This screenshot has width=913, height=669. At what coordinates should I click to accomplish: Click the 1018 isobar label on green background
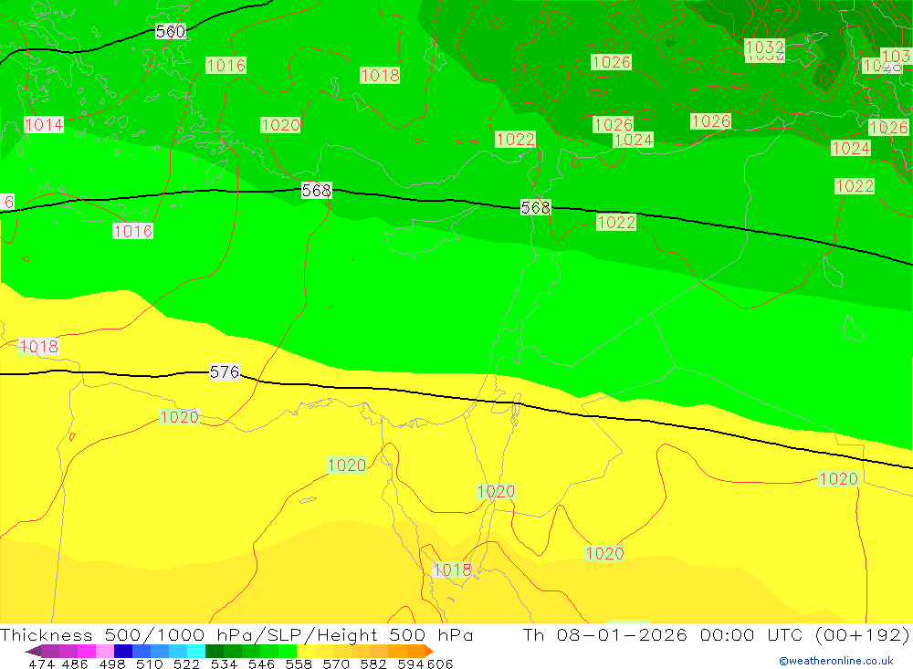point(380,75)
